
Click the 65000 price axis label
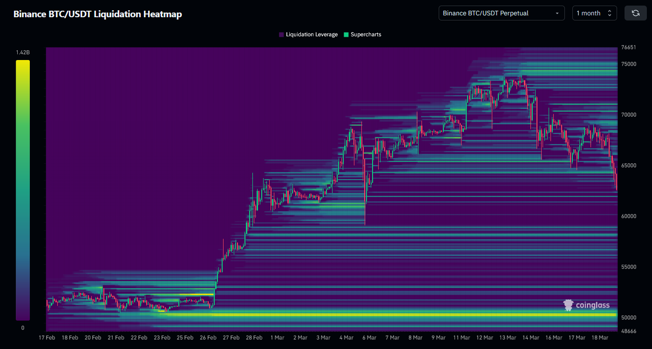click(x=628, y=166)
